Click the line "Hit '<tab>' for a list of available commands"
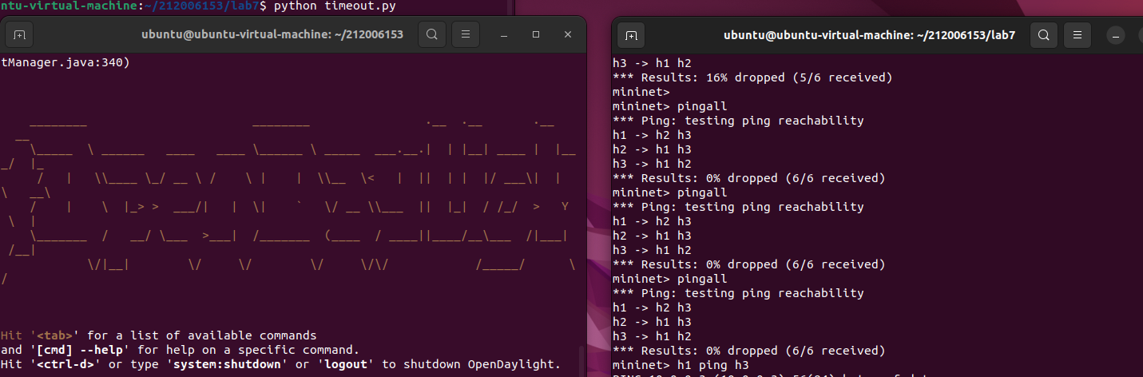 pyautogui.click(x=159, y=335)
